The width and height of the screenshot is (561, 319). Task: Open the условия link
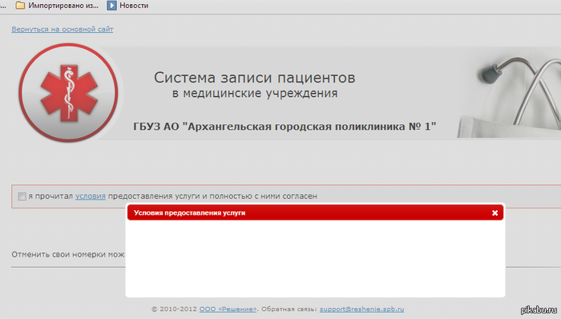(x=91, y=196)
